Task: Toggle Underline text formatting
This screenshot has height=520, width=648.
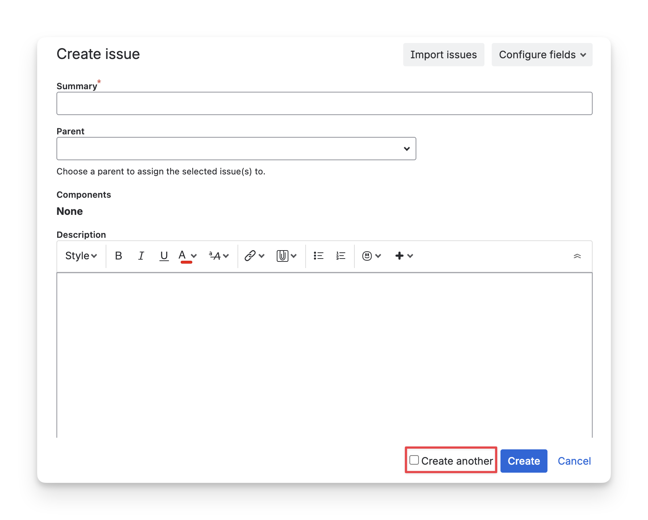Action: point(164,256)
